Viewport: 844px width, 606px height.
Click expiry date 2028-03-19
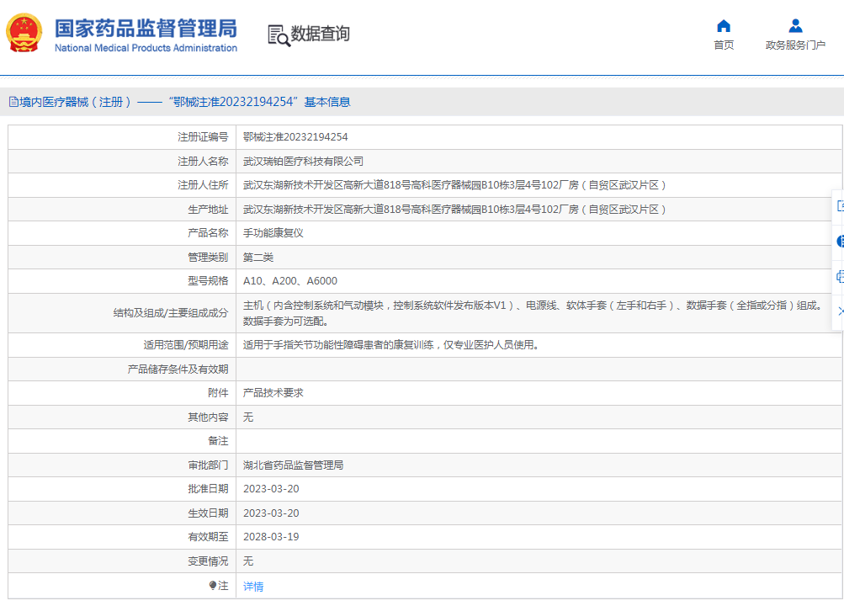pos(271,537)
